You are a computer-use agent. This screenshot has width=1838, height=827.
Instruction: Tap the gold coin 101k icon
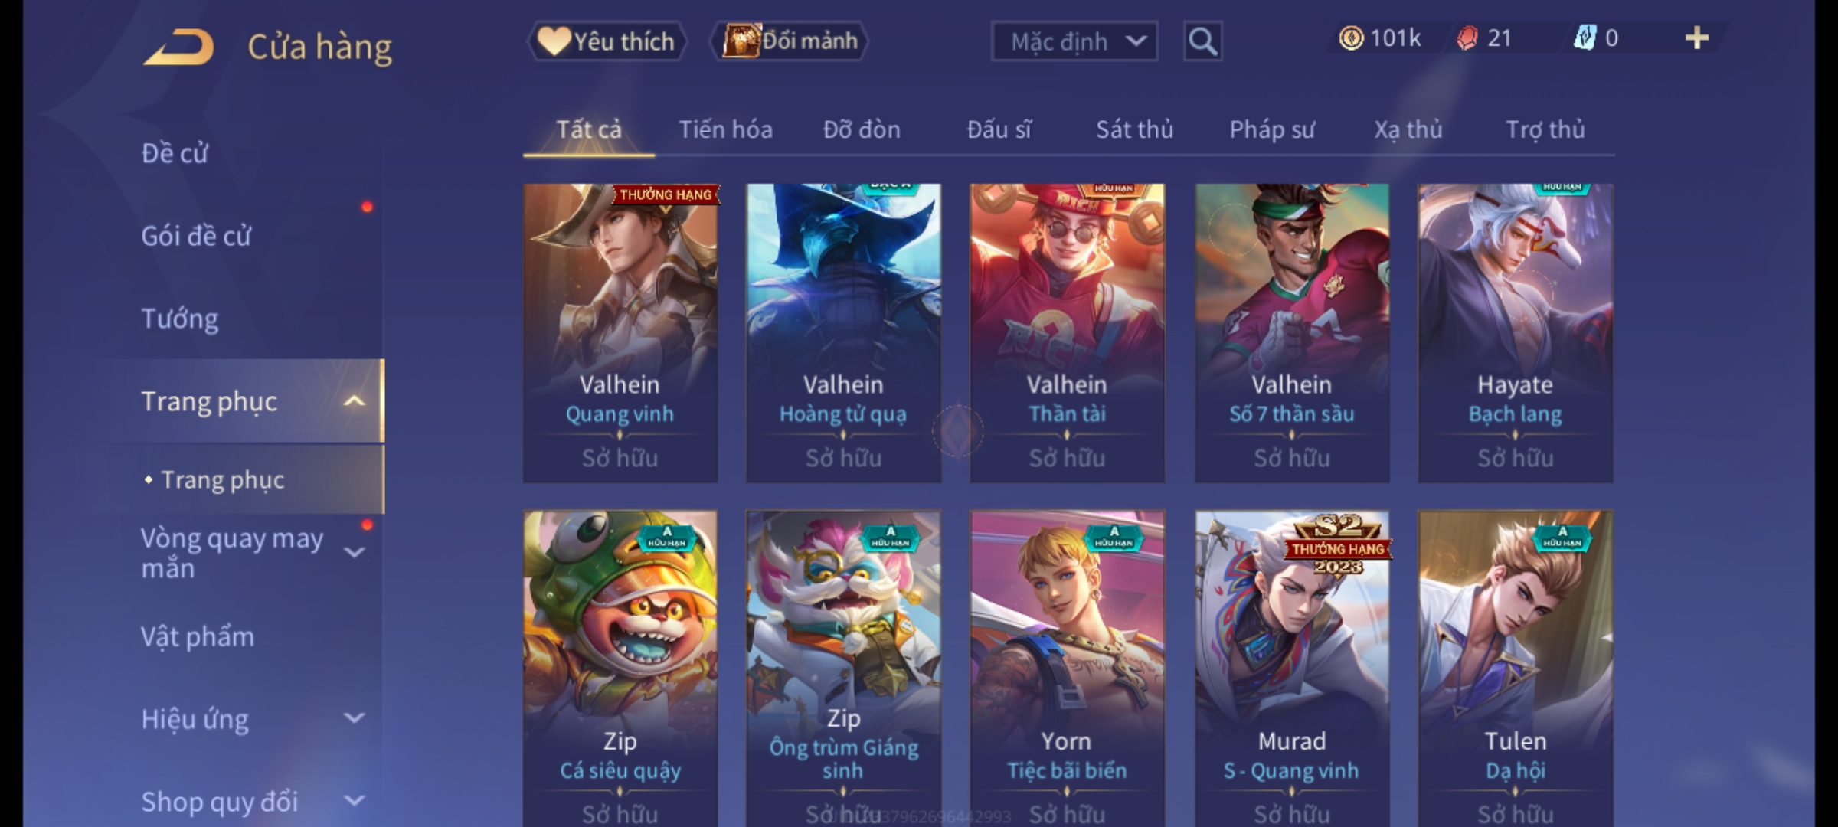click(1351, 38)
